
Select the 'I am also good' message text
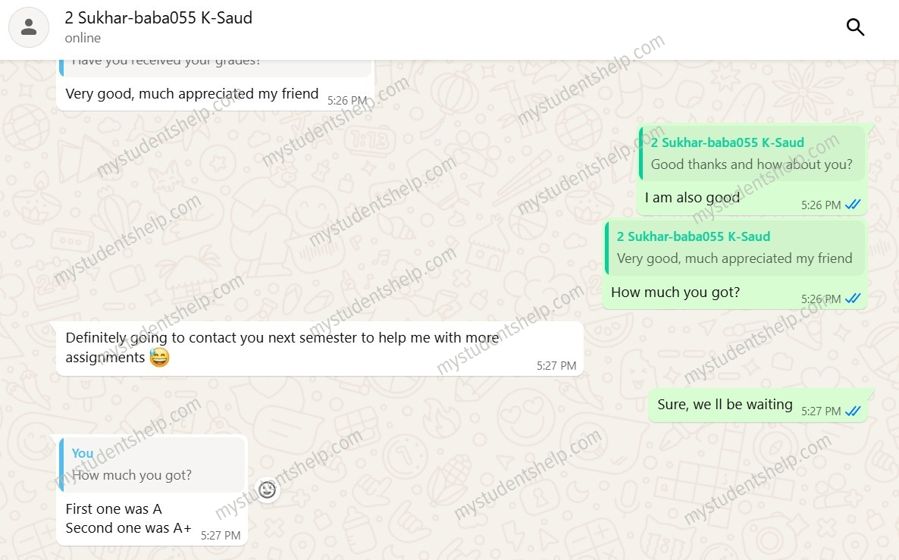coord(692,198)
